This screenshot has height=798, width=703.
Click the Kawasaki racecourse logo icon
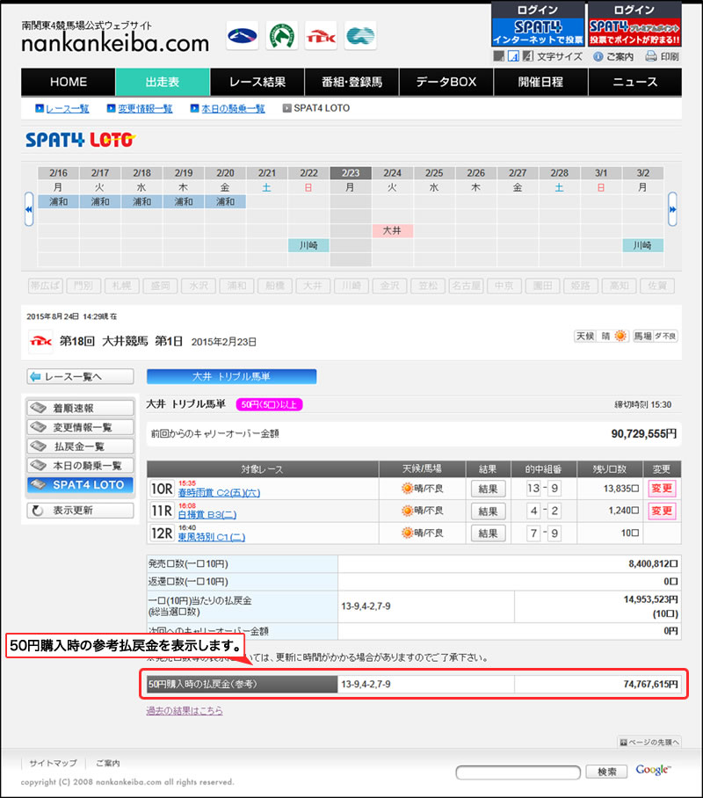click(x=360, y=36)
